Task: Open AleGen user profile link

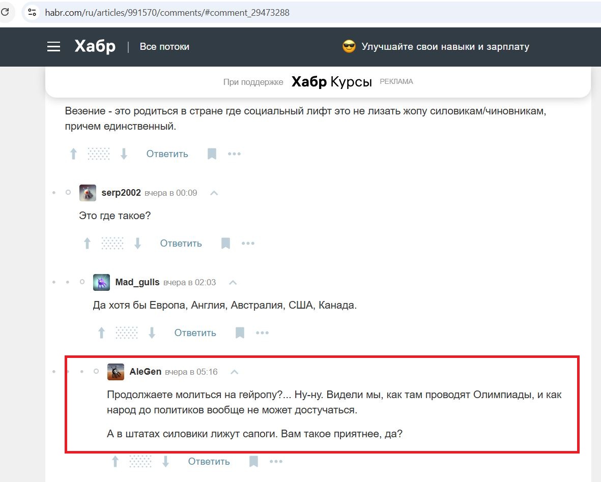Action: pyautogui.click(x=145, y=372)
